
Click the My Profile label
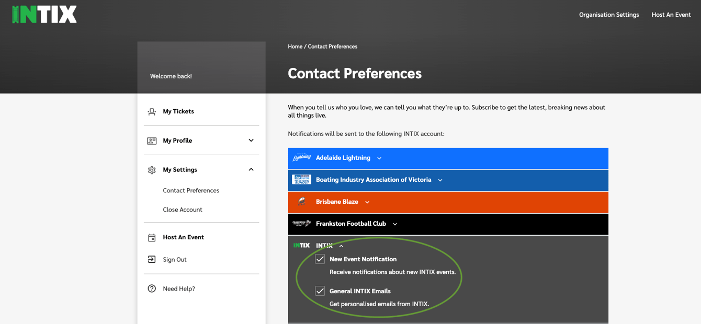pyautogui.click(x=177, y=141)
